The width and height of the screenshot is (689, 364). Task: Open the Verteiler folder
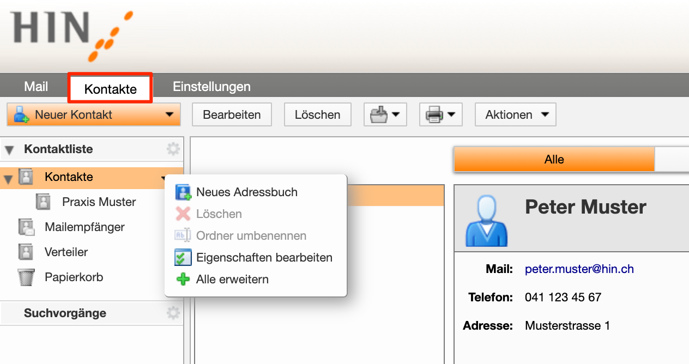pos(66,252)
